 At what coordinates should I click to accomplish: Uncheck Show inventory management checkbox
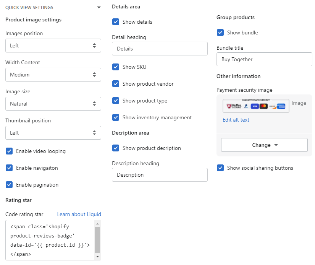(x=116, y=117)
